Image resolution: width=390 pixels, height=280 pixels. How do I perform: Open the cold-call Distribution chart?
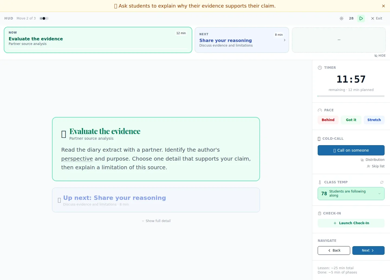click(373, 160)
